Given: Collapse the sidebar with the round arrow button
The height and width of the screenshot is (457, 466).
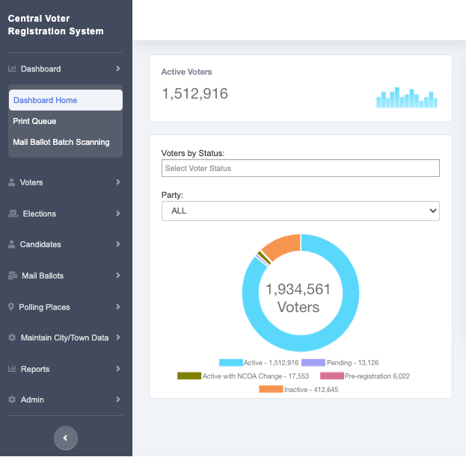Looking at the screenshot, I should (x=66, y=438).
